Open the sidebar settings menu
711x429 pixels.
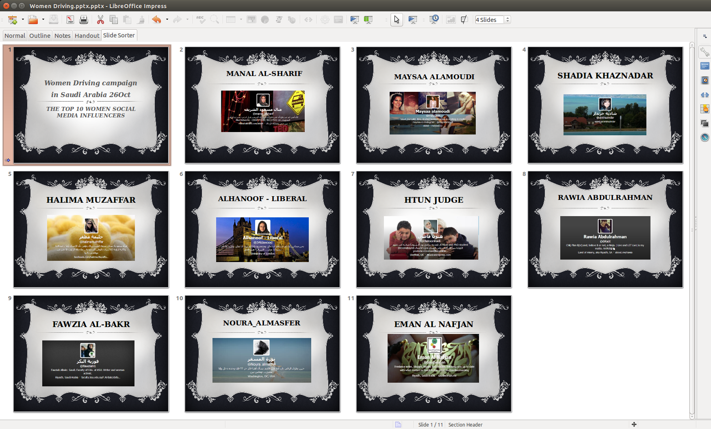(x=704, y=37)
